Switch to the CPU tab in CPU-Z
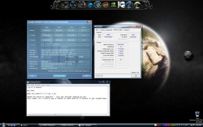The image size is (203, 127). click(97, 30)
